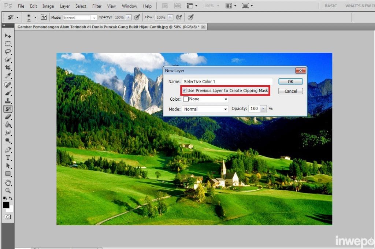
Task: Select the Clone Stamp tool
Action: [x=8, y=101]
